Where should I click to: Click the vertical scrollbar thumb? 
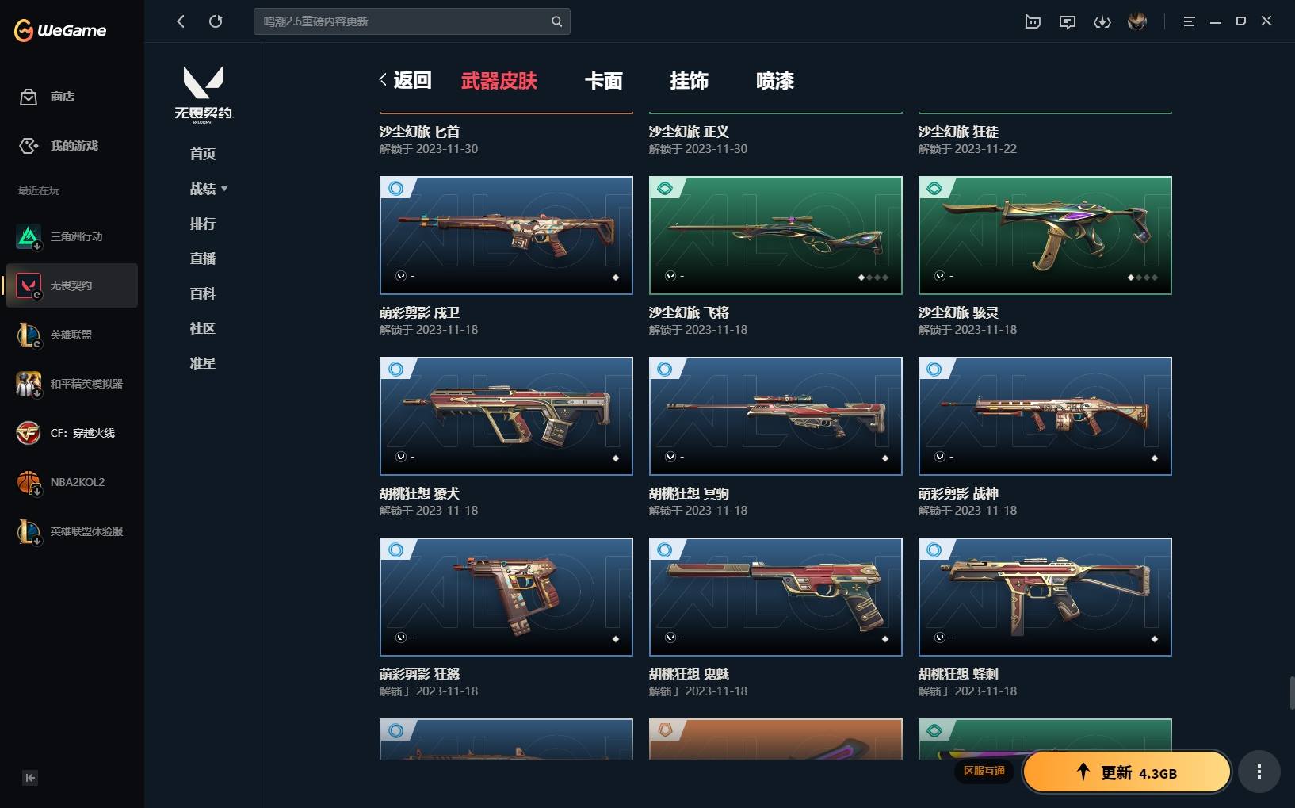click(x=1292, y=693)
